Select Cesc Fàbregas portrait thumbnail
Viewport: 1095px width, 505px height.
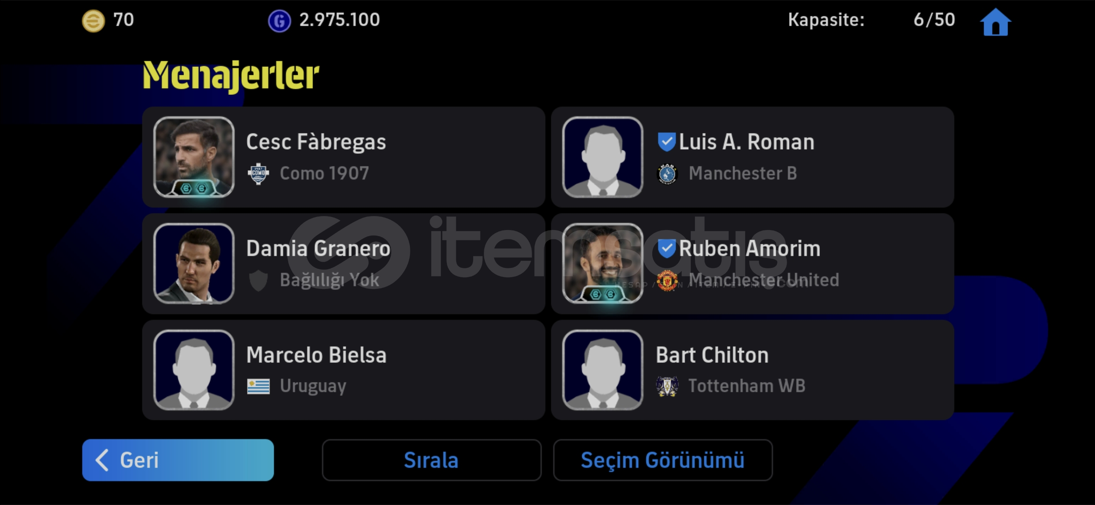[x=194, y=157]
